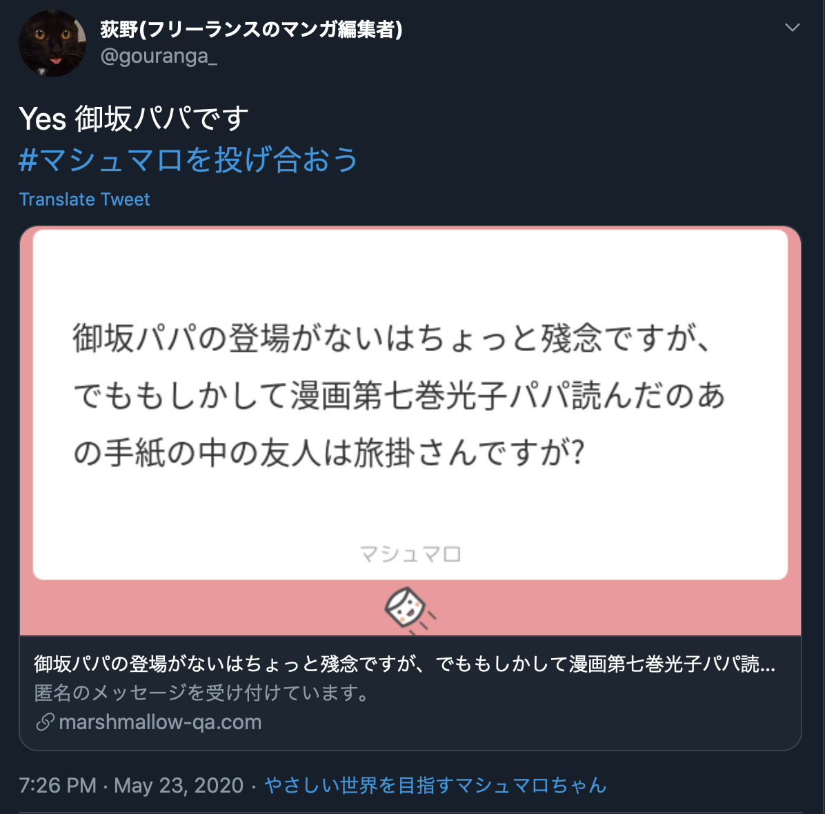The image size is (825, 814).
Task: Click card description 匿名のメッセージを受け付けています
Action: click(201, 693)
